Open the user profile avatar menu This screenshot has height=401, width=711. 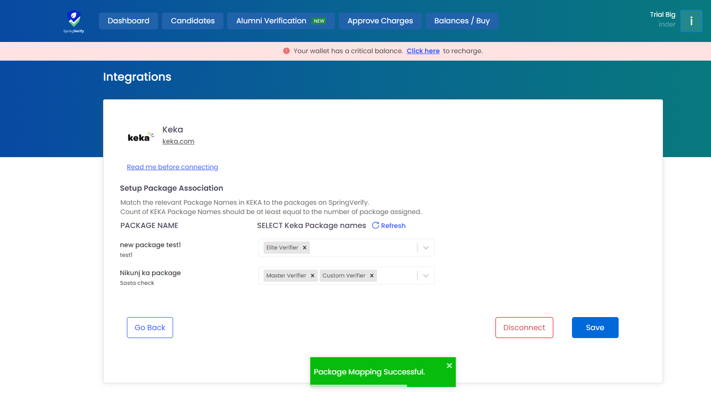pos(691,21)
